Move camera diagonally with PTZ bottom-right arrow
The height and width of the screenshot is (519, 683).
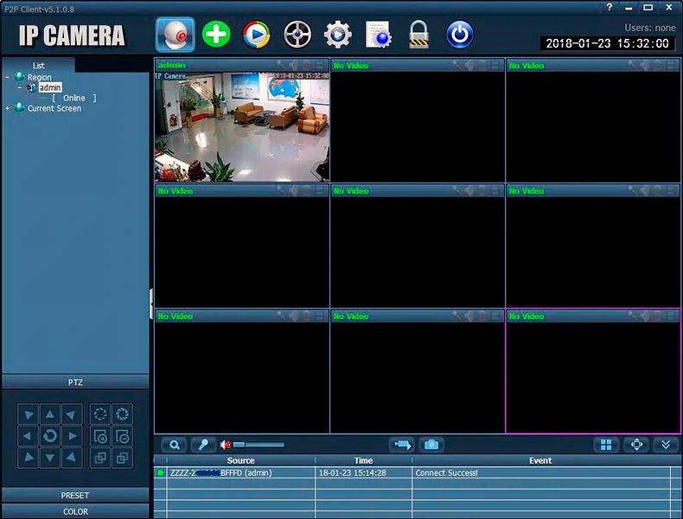click(x=73, y=458)
